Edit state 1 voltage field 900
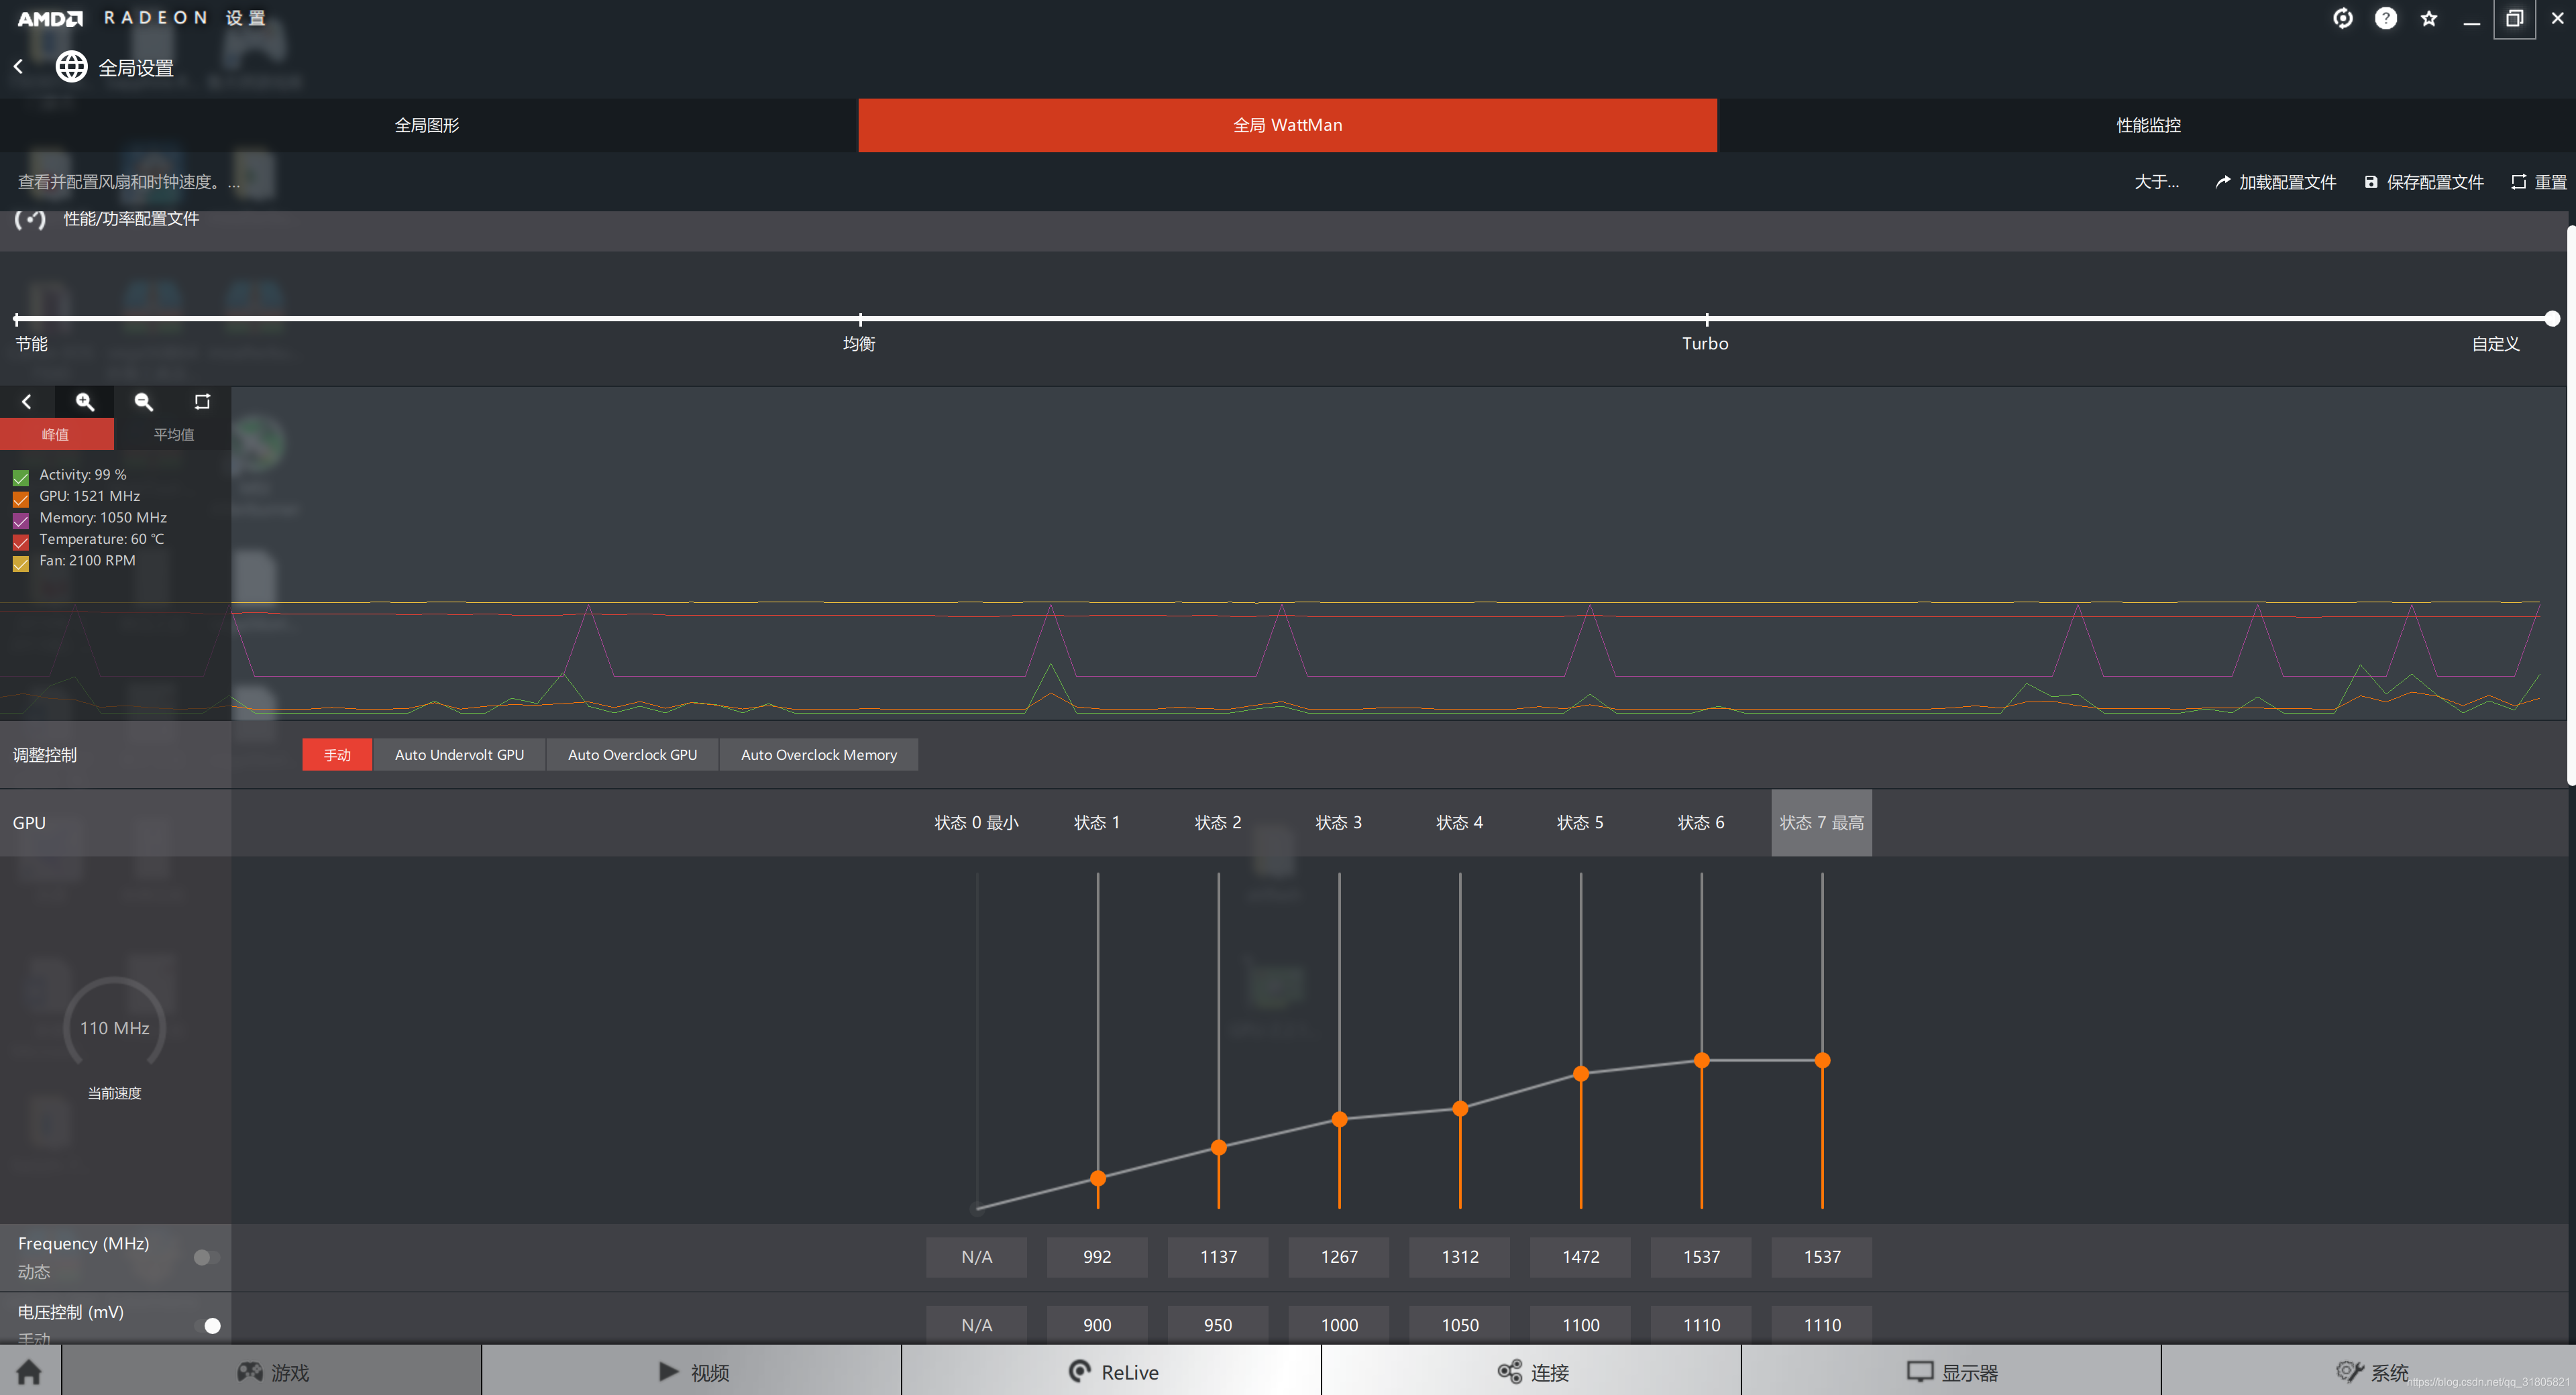The image size is (2576, 1395). (x=1097, y=1325)
